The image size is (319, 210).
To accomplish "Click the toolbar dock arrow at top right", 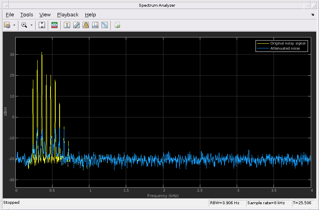I will coord(312,15).
